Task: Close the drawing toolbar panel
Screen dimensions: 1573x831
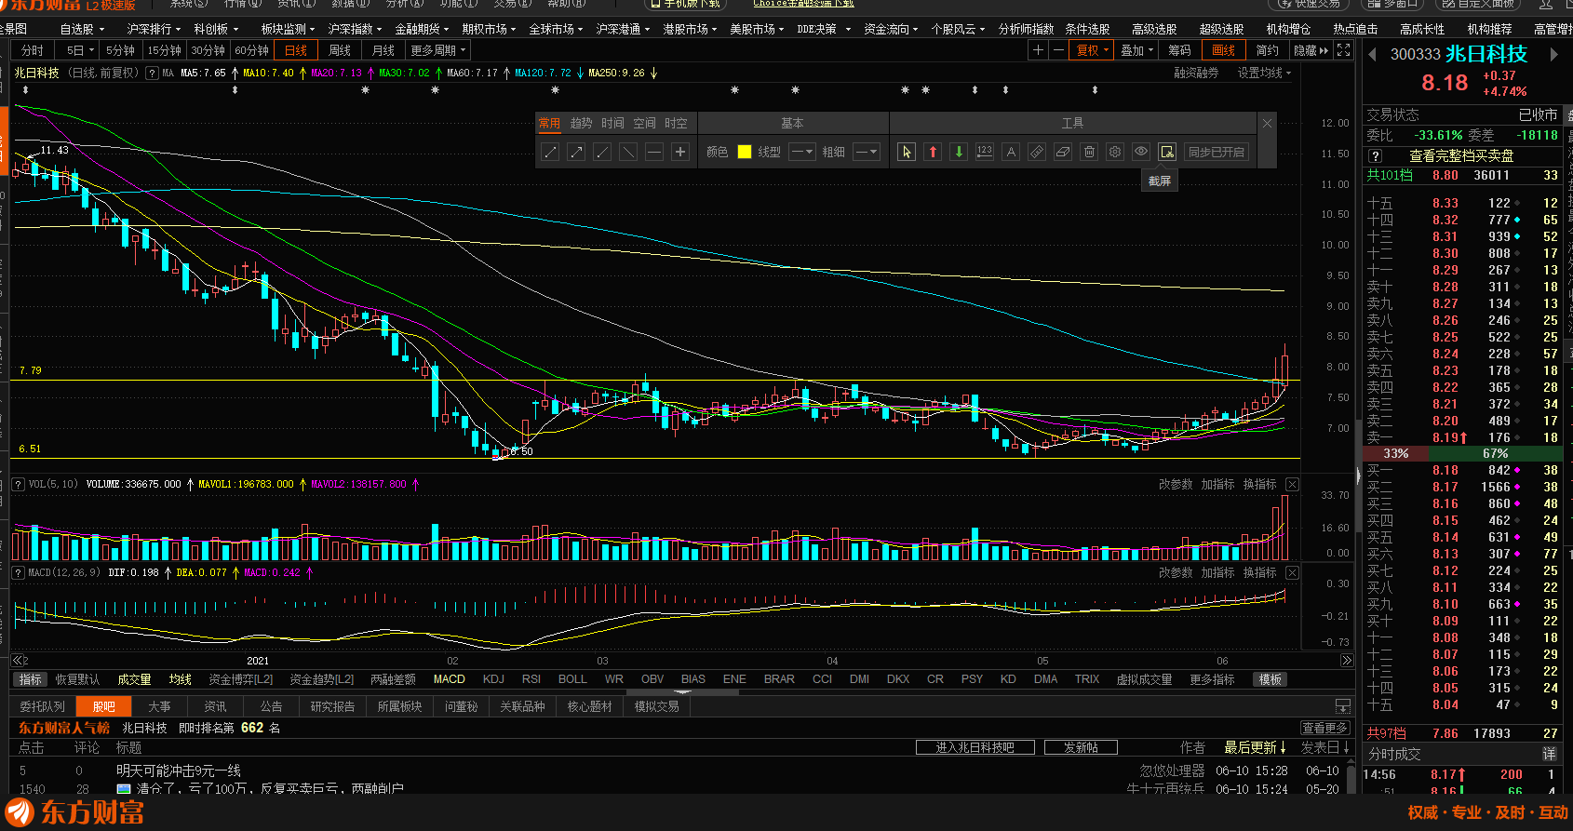Action: (1267, 123)
